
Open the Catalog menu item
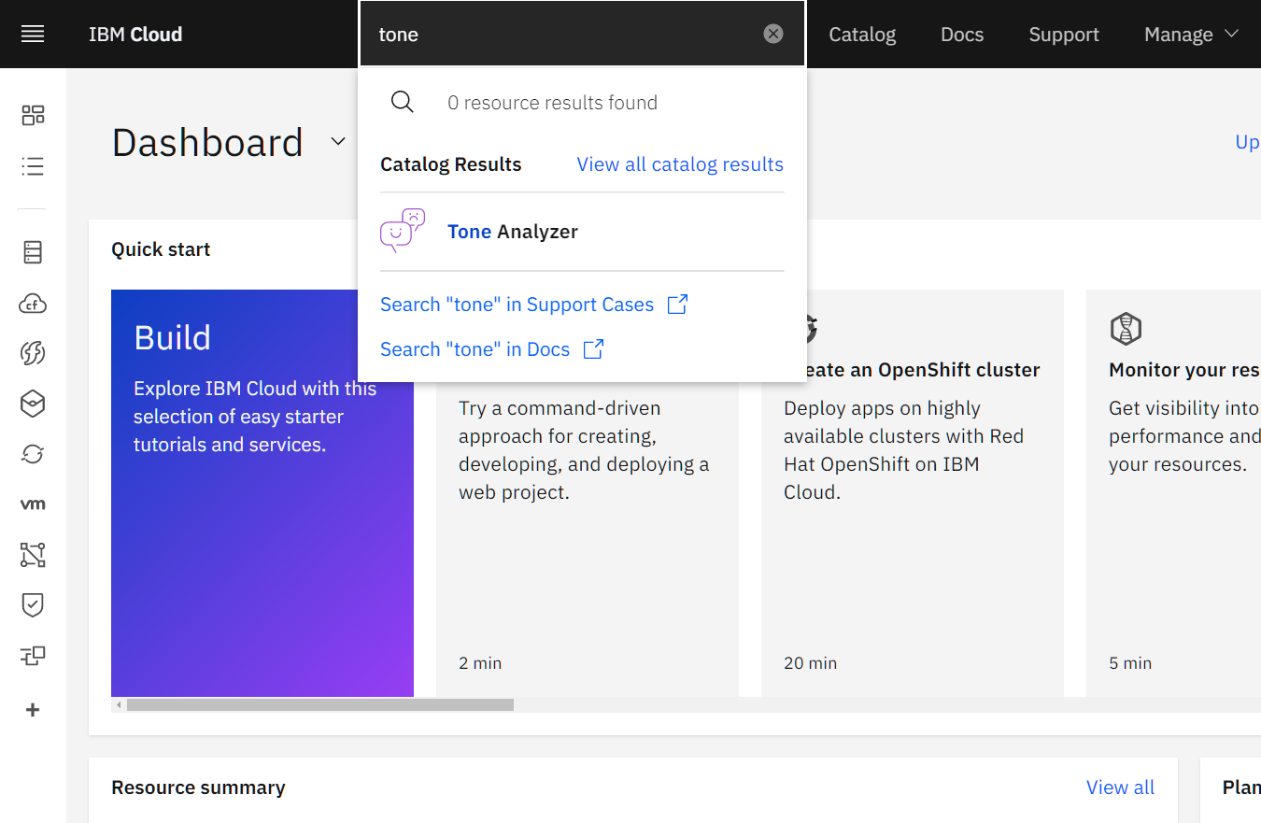point(862,35)
